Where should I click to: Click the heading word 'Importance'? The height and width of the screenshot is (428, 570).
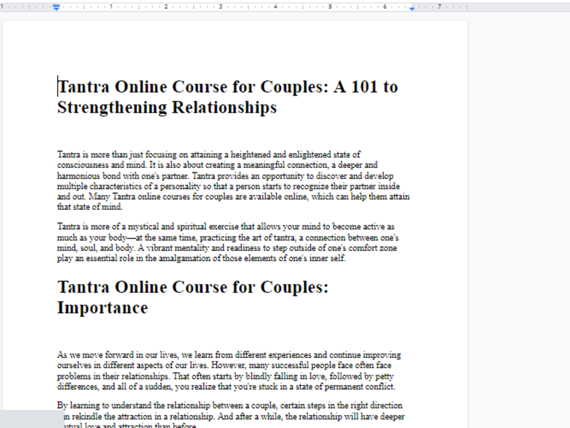103,308
